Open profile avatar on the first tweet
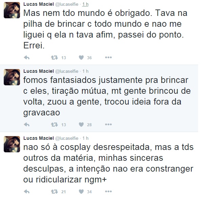 tap(12, 10)
